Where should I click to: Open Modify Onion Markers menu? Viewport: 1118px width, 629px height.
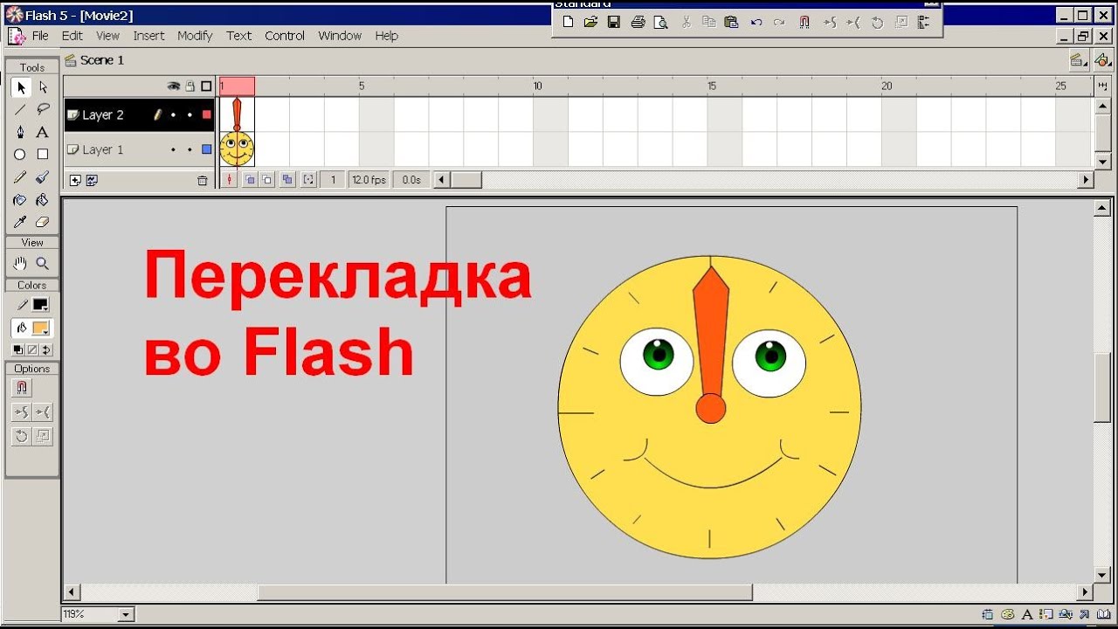pos(308,180)
